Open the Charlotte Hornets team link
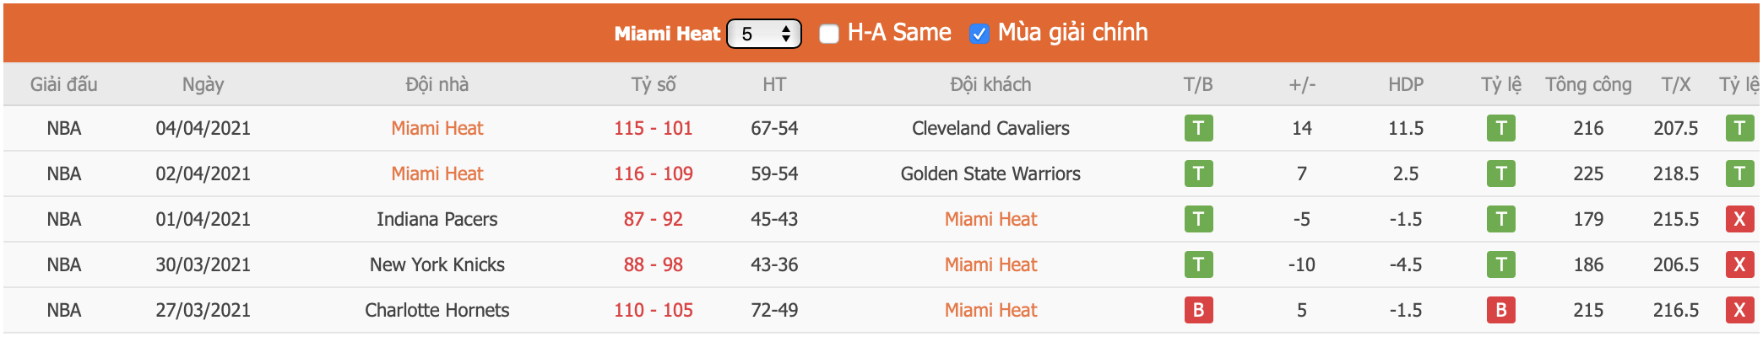This screenshot has width=1763, height=347. pos(437,310)
